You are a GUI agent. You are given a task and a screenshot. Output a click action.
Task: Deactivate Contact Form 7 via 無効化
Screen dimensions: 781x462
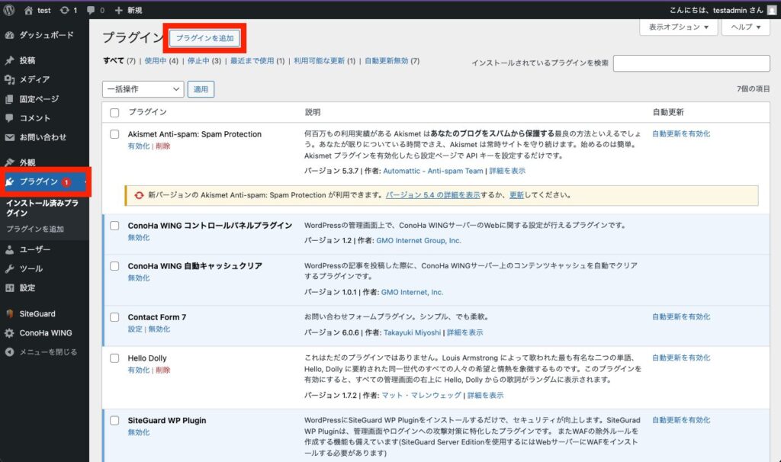(159, 329)
